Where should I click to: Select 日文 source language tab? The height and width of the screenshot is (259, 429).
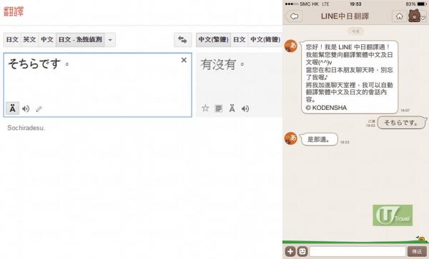12,40
